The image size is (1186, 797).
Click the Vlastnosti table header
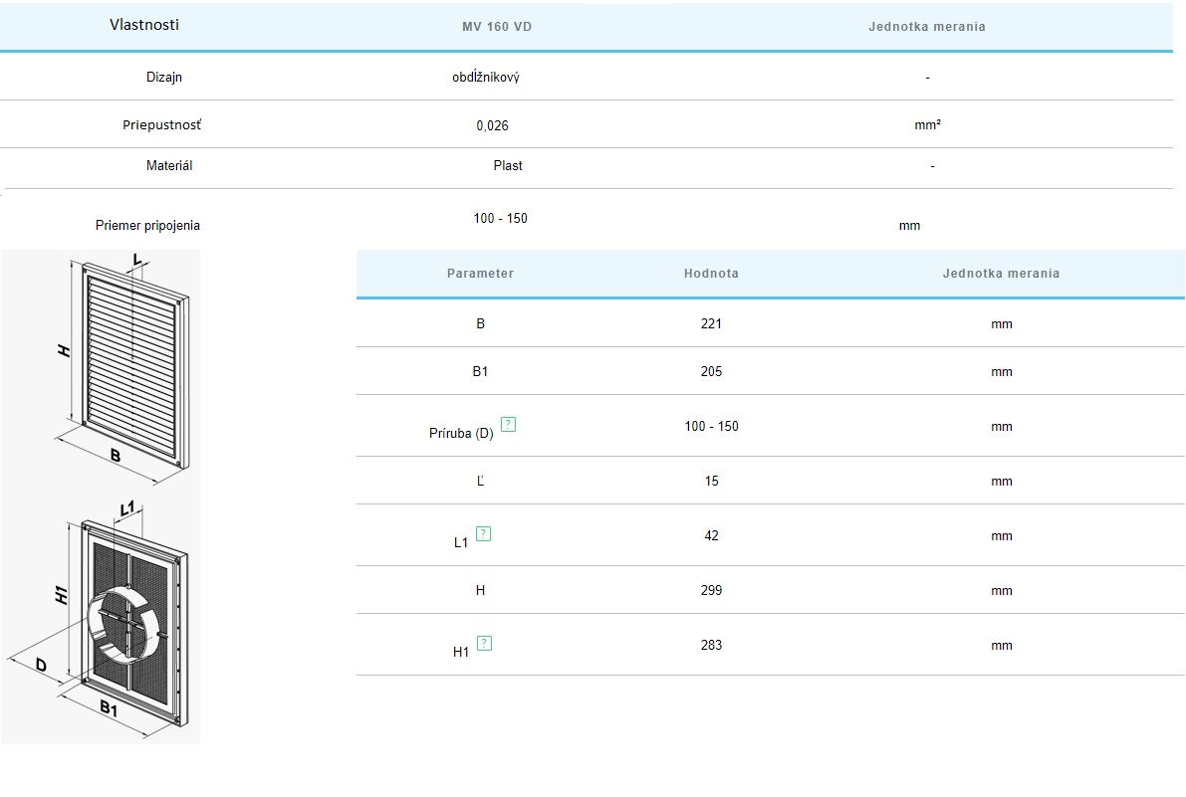tap(144, 25)
